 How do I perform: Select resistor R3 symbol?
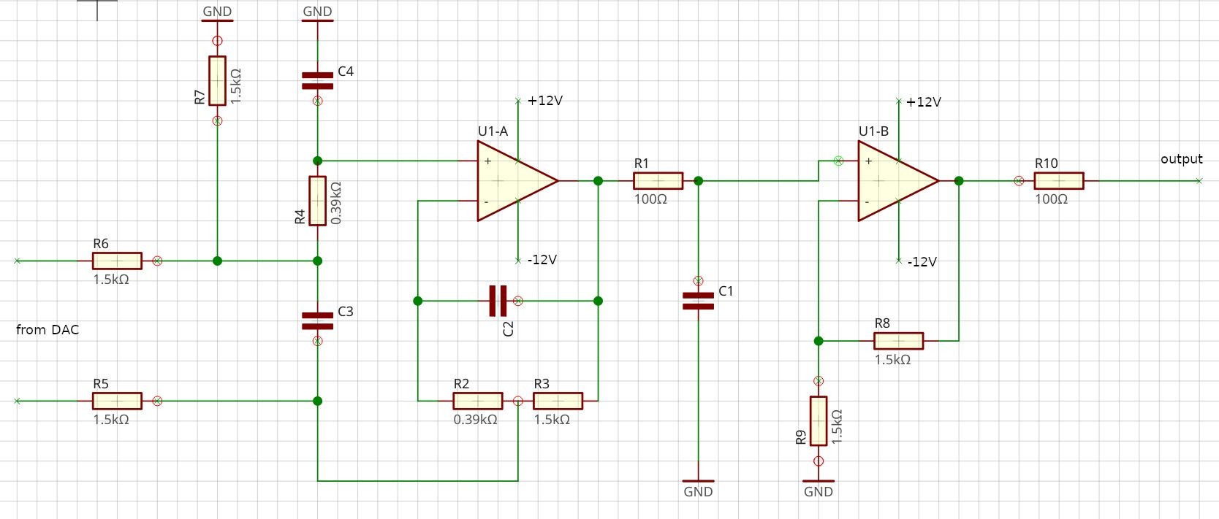coord(558,401)
